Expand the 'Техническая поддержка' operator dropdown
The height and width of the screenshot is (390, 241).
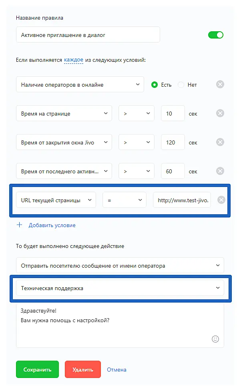click(x=120, y=288)
